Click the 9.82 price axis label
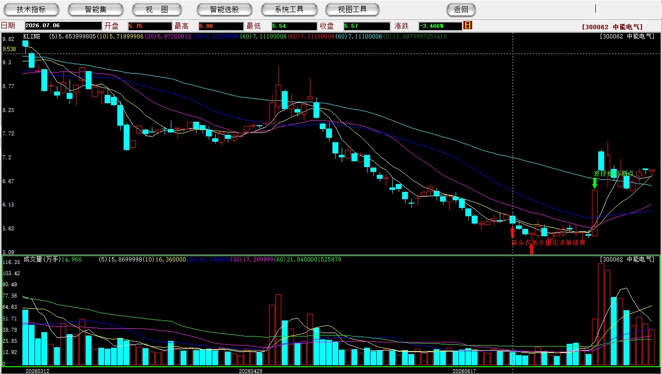 pos(8,39)
